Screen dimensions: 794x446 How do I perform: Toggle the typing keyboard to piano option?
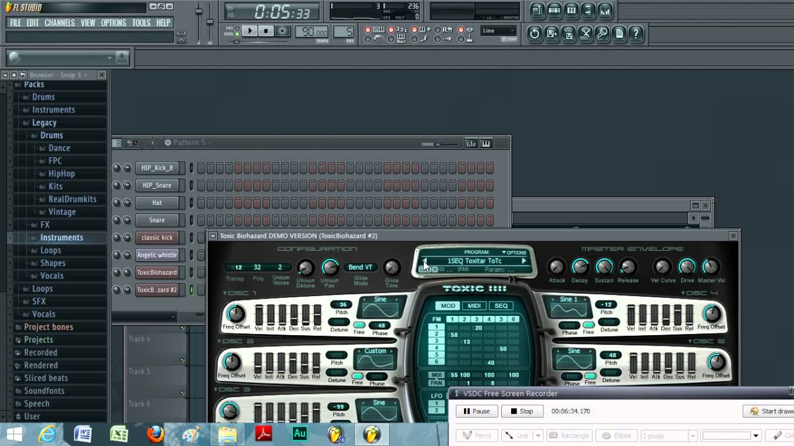tap(368, 30)
